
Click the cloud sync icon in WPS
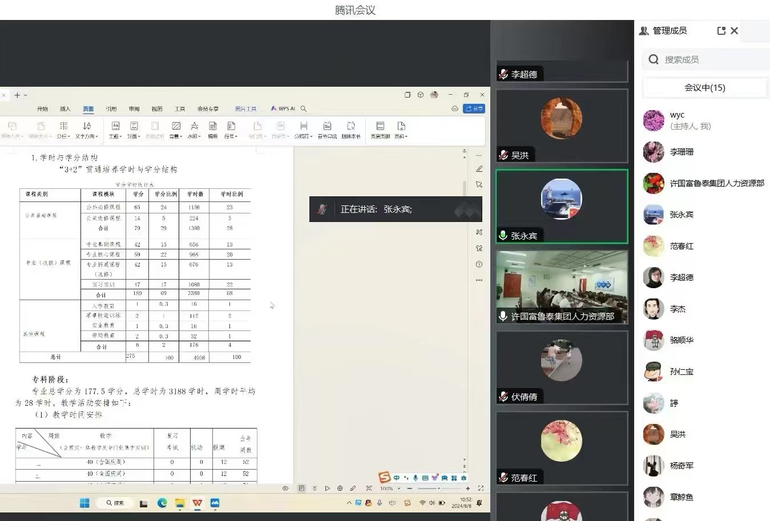(455, 108)
